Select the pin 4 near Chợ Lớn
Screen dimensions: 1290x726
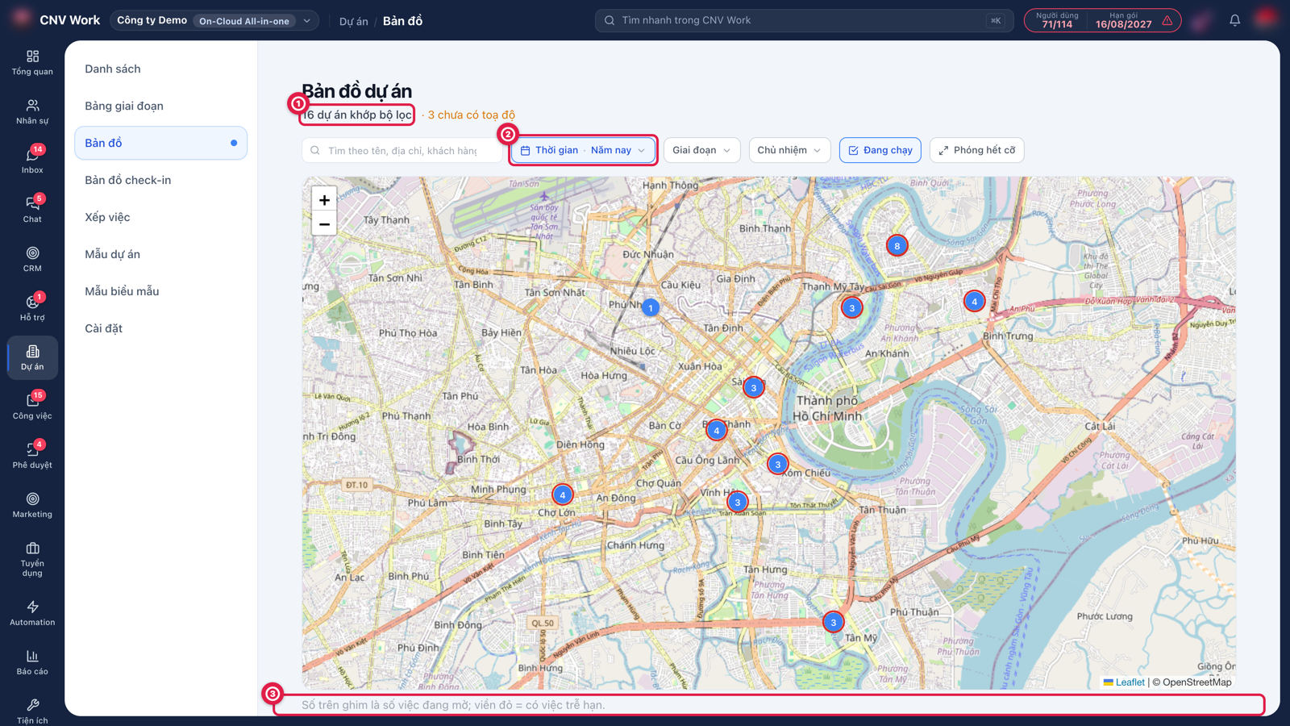point(563,494)
